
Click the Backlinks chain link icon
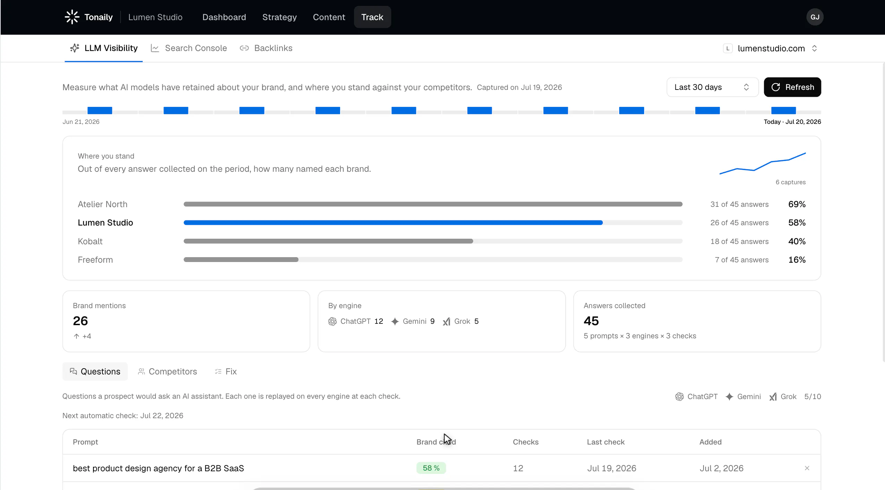click(x=244, y=48)
